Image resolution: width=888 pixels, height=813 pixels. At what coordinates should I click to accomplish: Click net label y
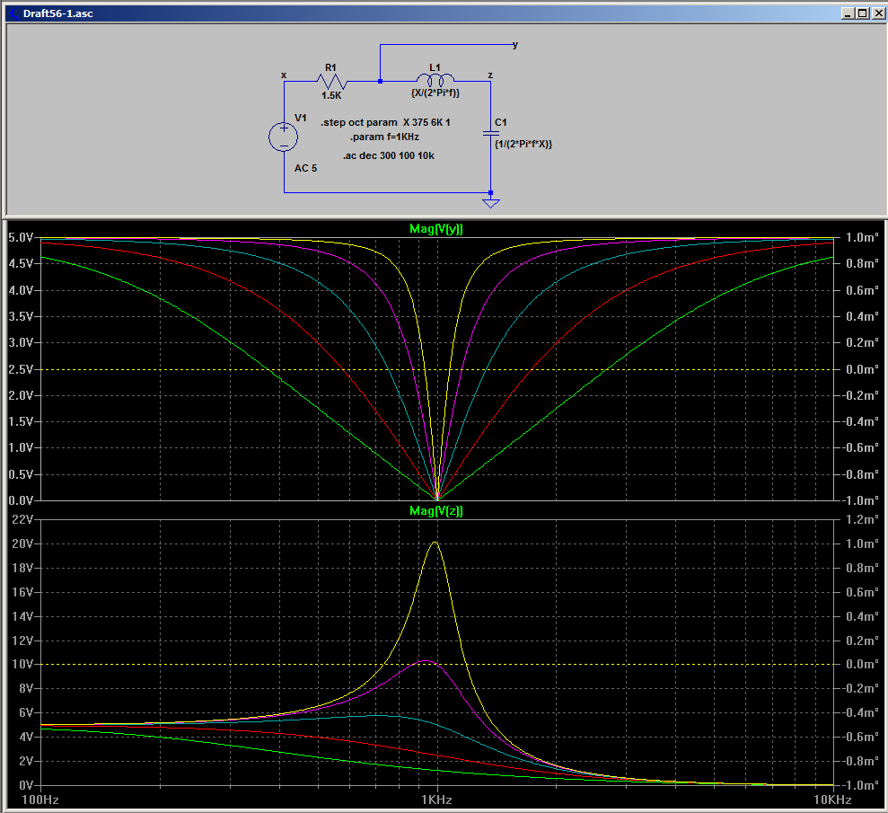[x=514, y=45]
